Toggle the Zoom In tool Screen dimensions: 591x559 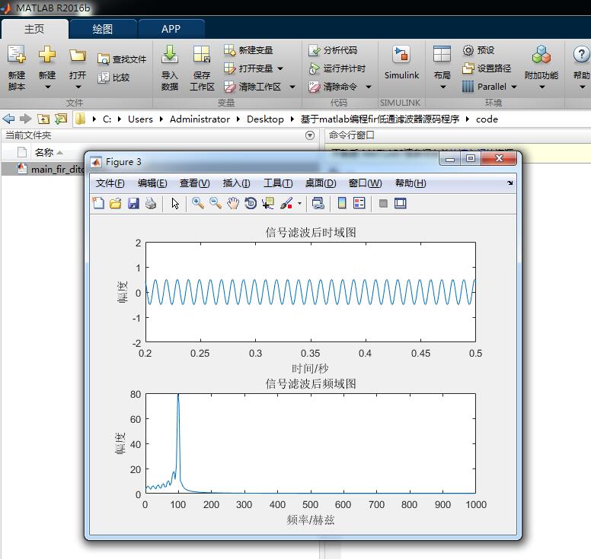point(198,203)
